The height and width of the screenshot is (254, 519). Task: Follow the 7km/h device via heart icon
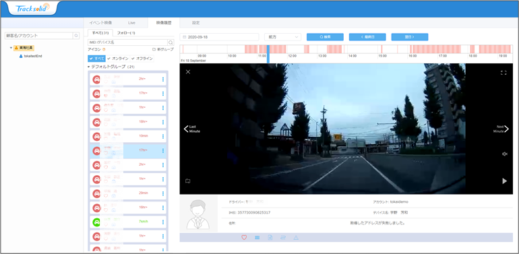point(106,224)
